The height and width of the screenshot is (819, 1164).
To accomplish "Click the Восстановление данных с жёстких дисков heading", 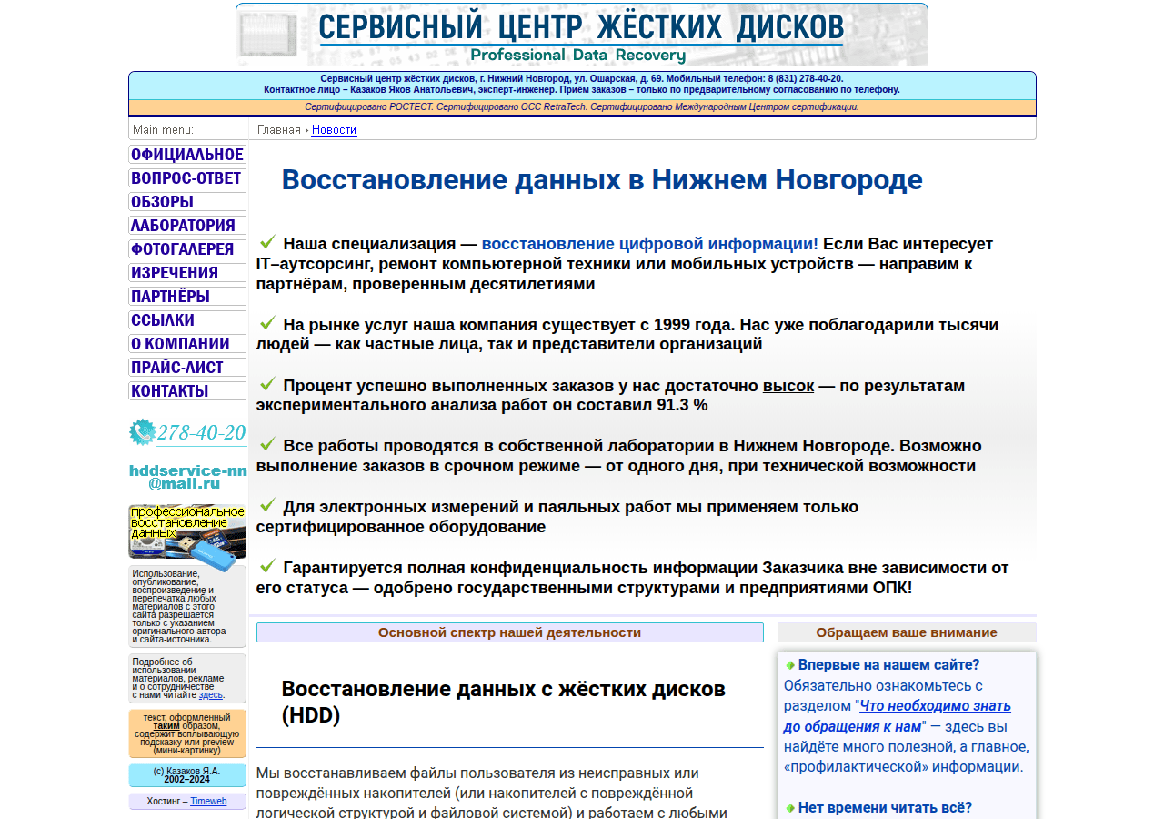I will point(503,702).
